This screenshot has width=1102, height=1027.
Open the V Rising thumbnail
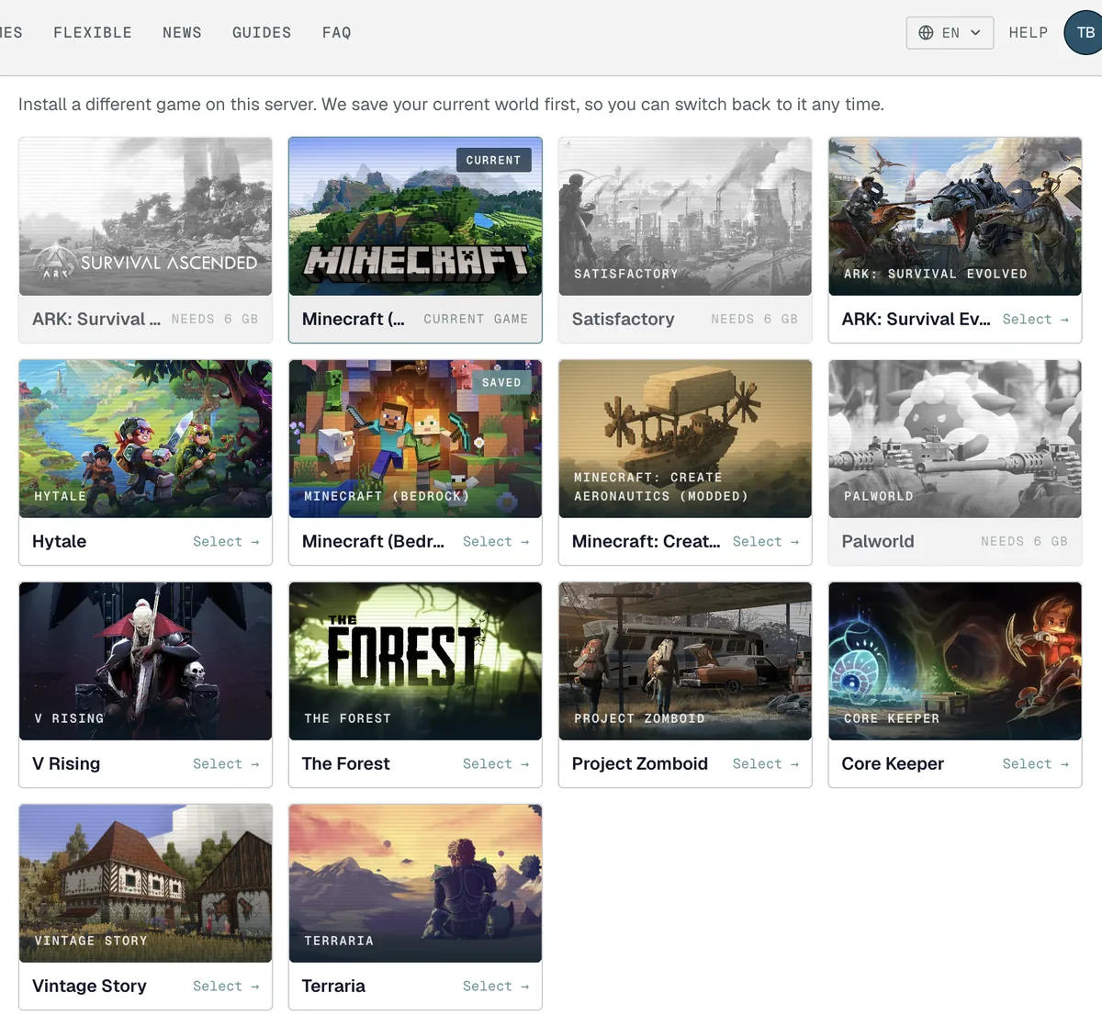[x=145, y=661]
